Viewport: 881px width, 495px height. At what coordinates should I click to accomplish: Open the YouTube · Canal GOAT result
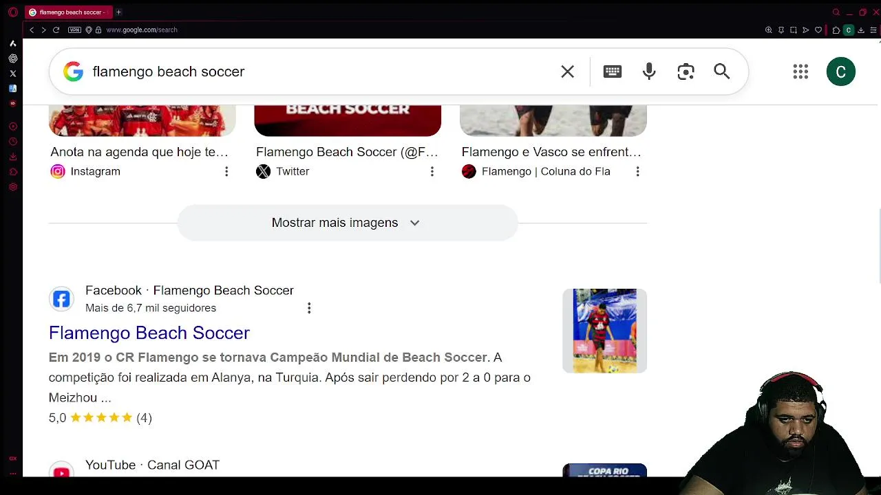(x=152, y=465)
